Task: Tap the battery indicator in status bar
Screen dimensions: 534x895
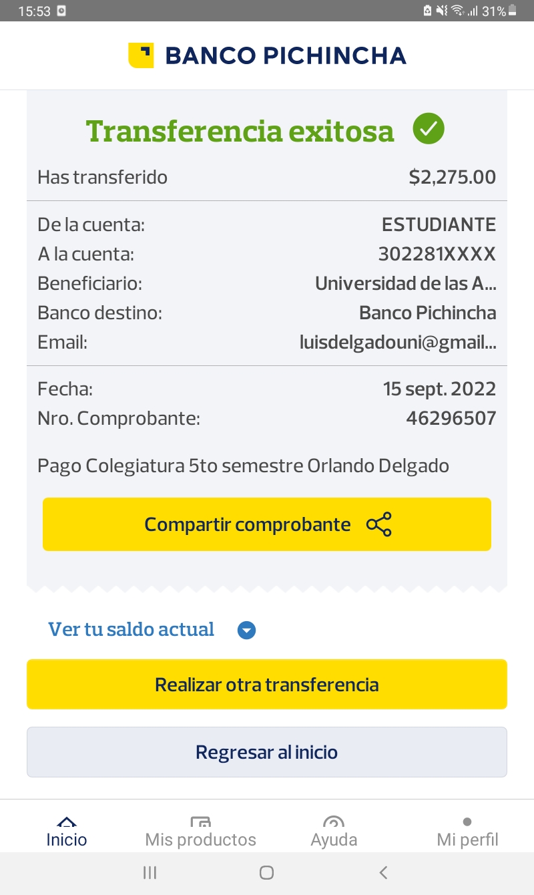Action: [x=513, y=11]
